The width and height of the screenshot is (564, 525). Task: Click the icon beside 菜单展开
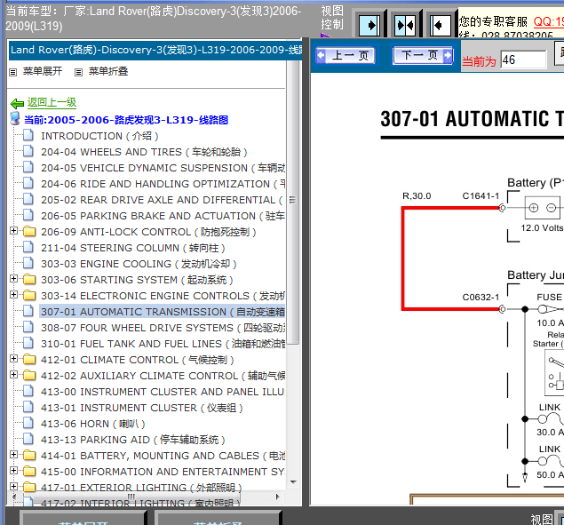point(13,72)
